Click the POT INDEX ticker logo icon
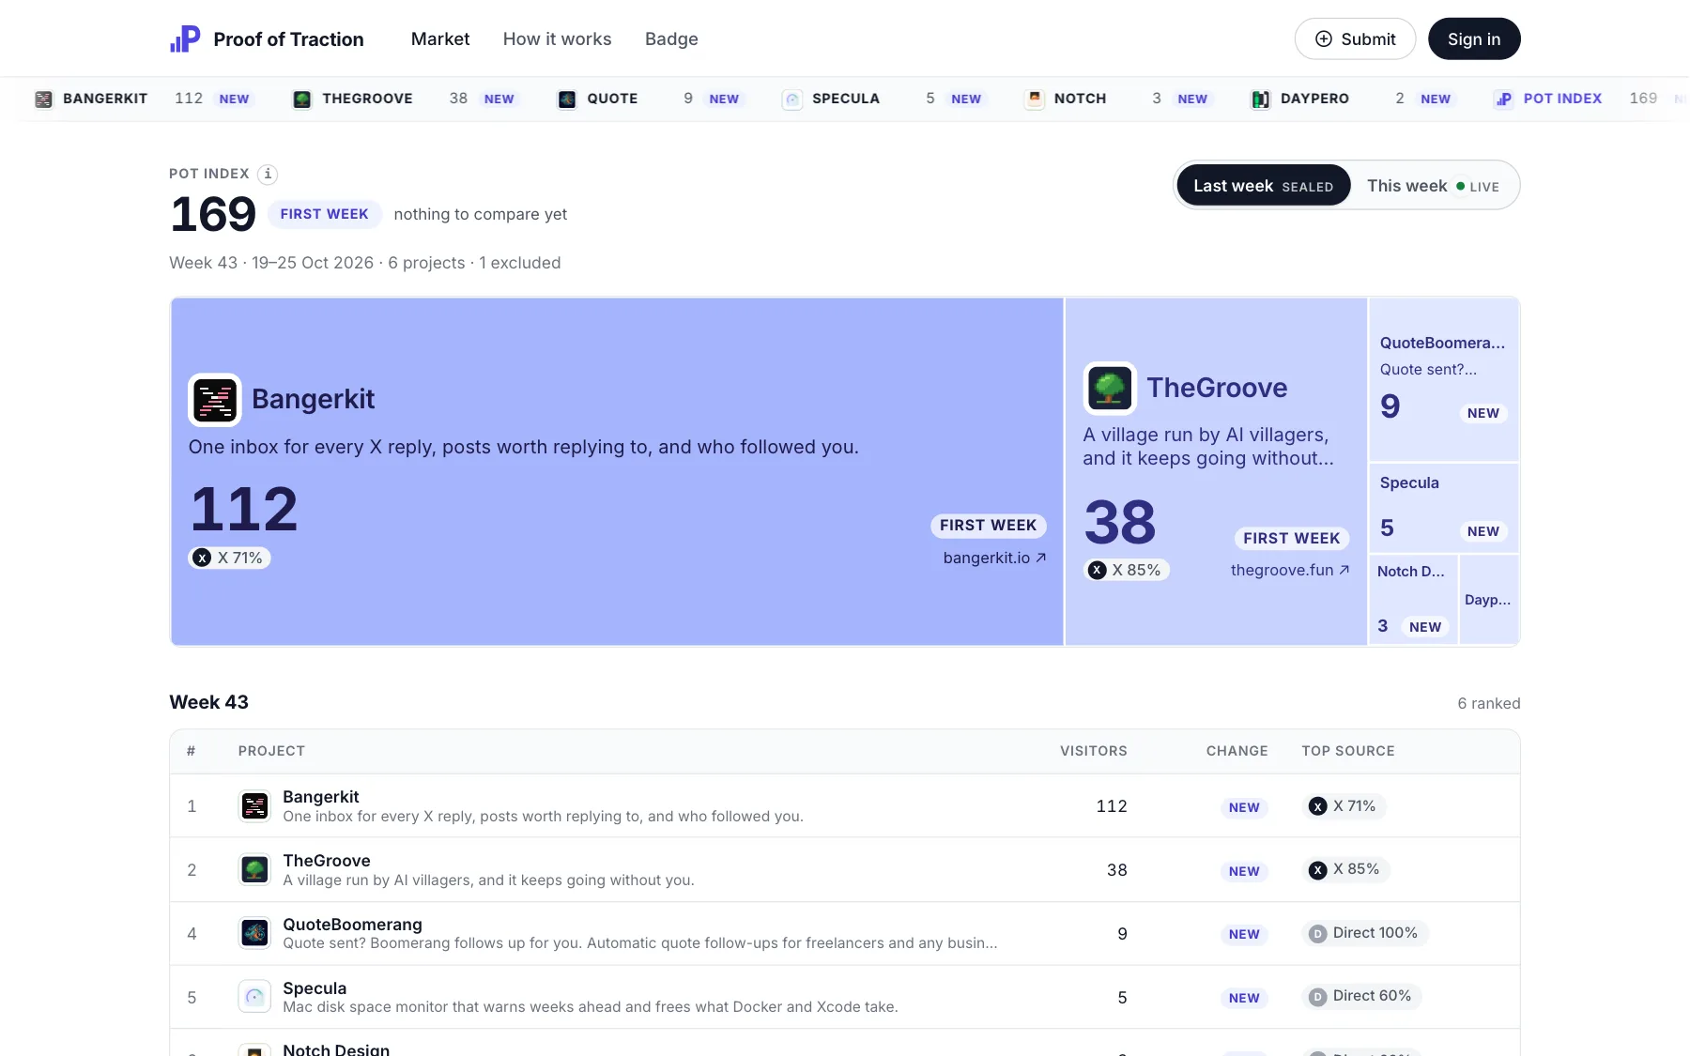This screenshot has width=1690, height=1056. coord(1503,99)
